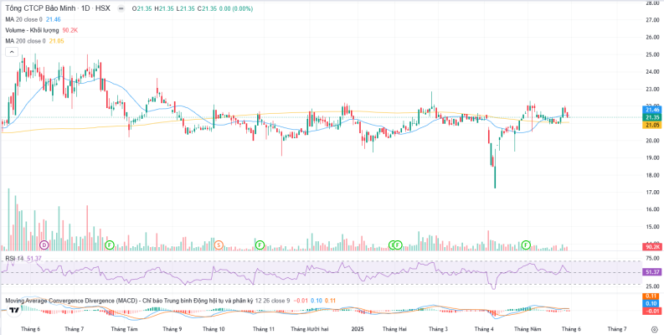Click the round dash icon beside HSX
This screenshot has height=335, width=664.
(x=121, y=8)
